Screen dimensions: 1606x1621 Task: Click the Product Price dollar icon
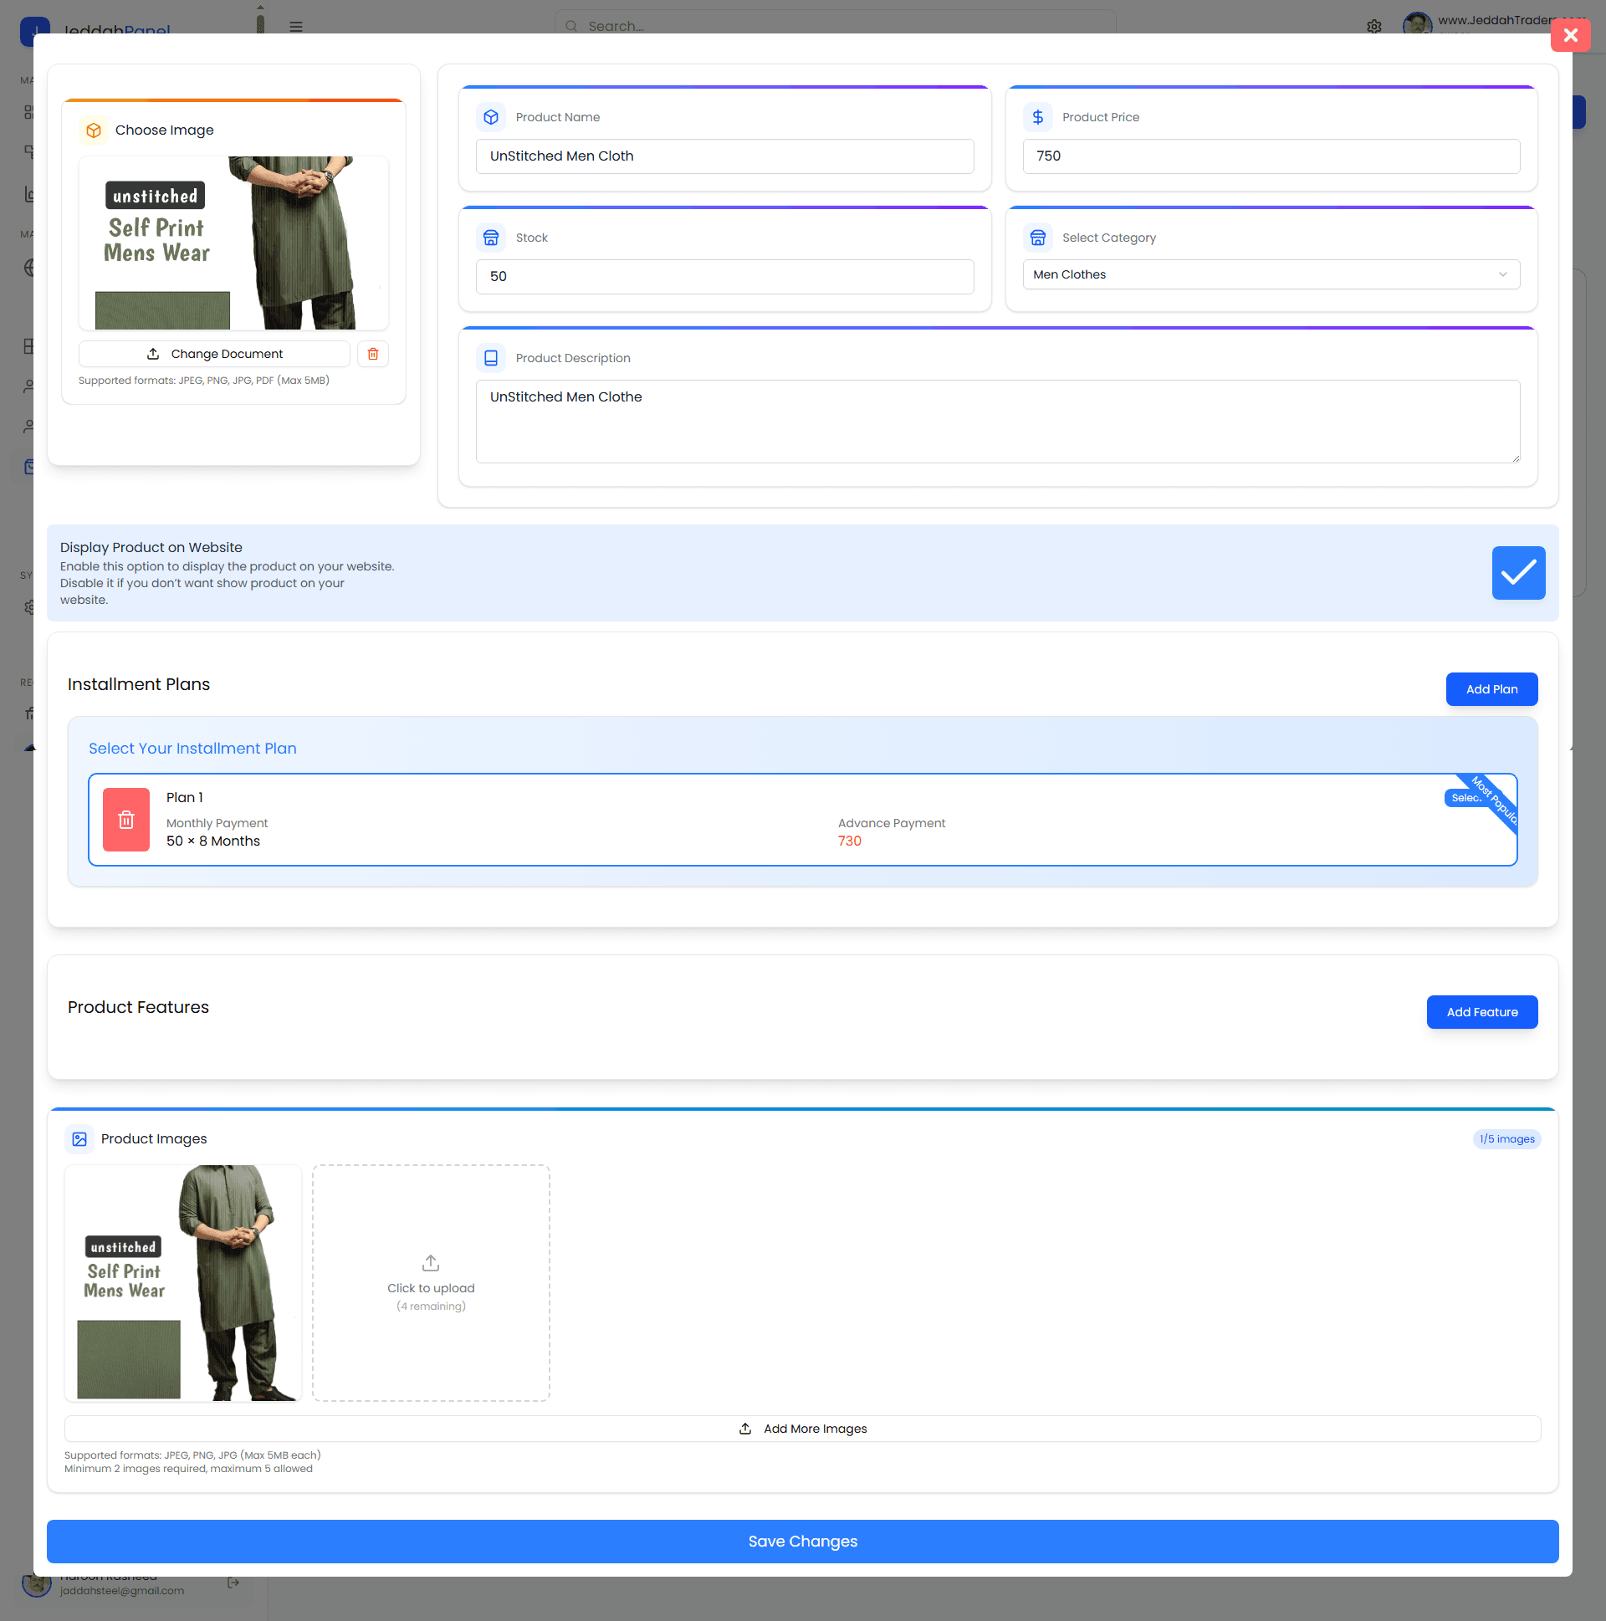tap(1038, 117)
